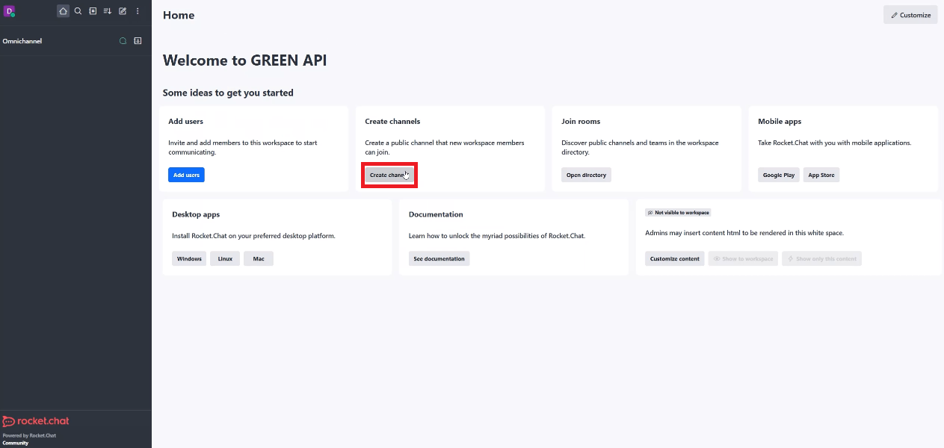Open See documentation link

tap(439, 258)
